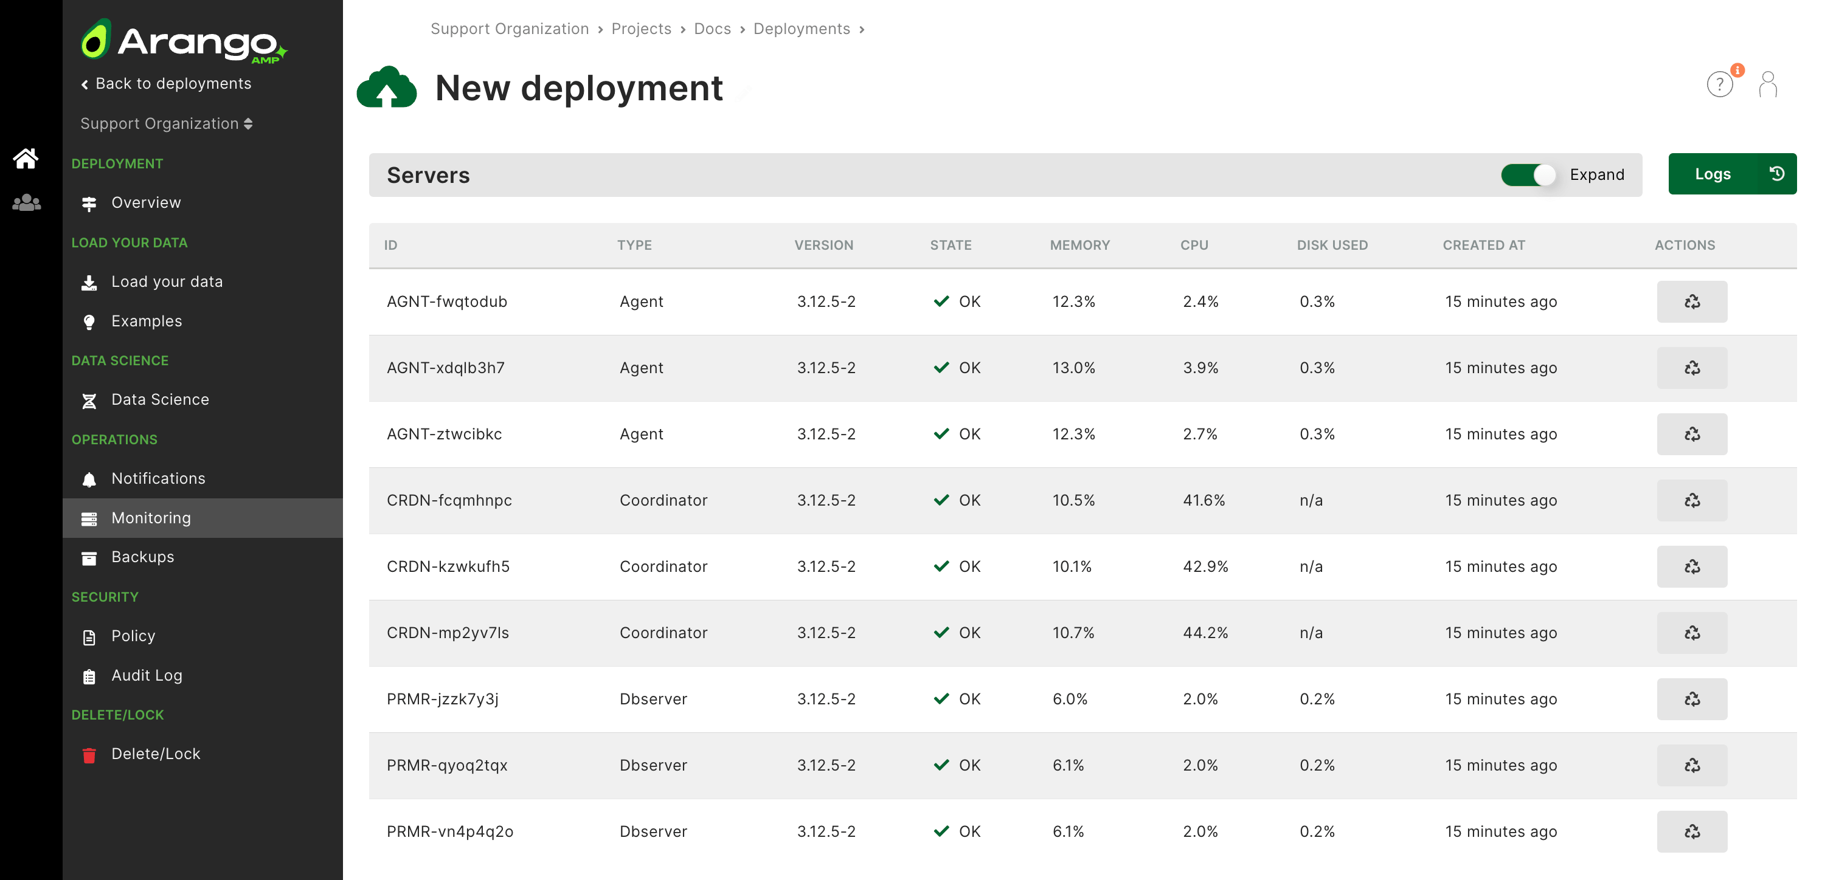Click action icon for CRDN-mp2yv7ls
The height and width of the screenshot is (880, 1822).
click(1692, 633)
